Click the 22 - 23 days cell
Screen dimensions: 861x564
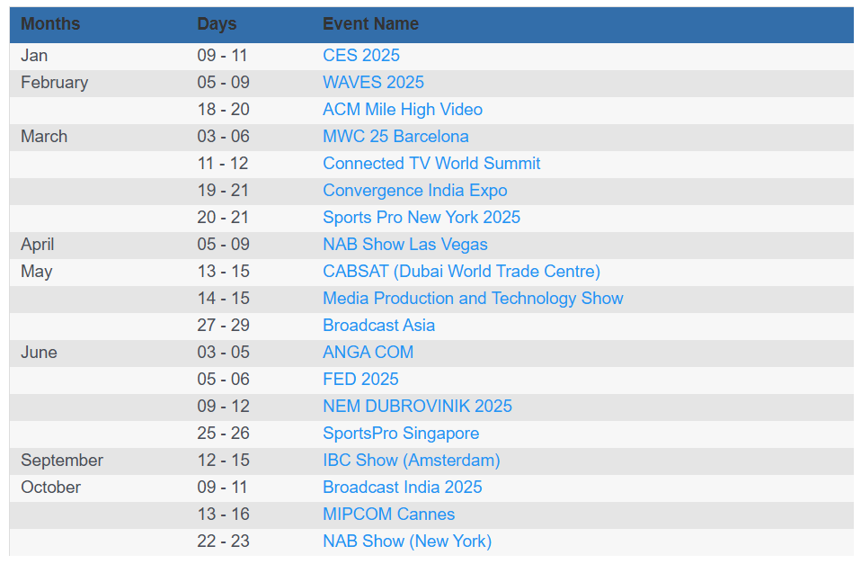point(224,541)
